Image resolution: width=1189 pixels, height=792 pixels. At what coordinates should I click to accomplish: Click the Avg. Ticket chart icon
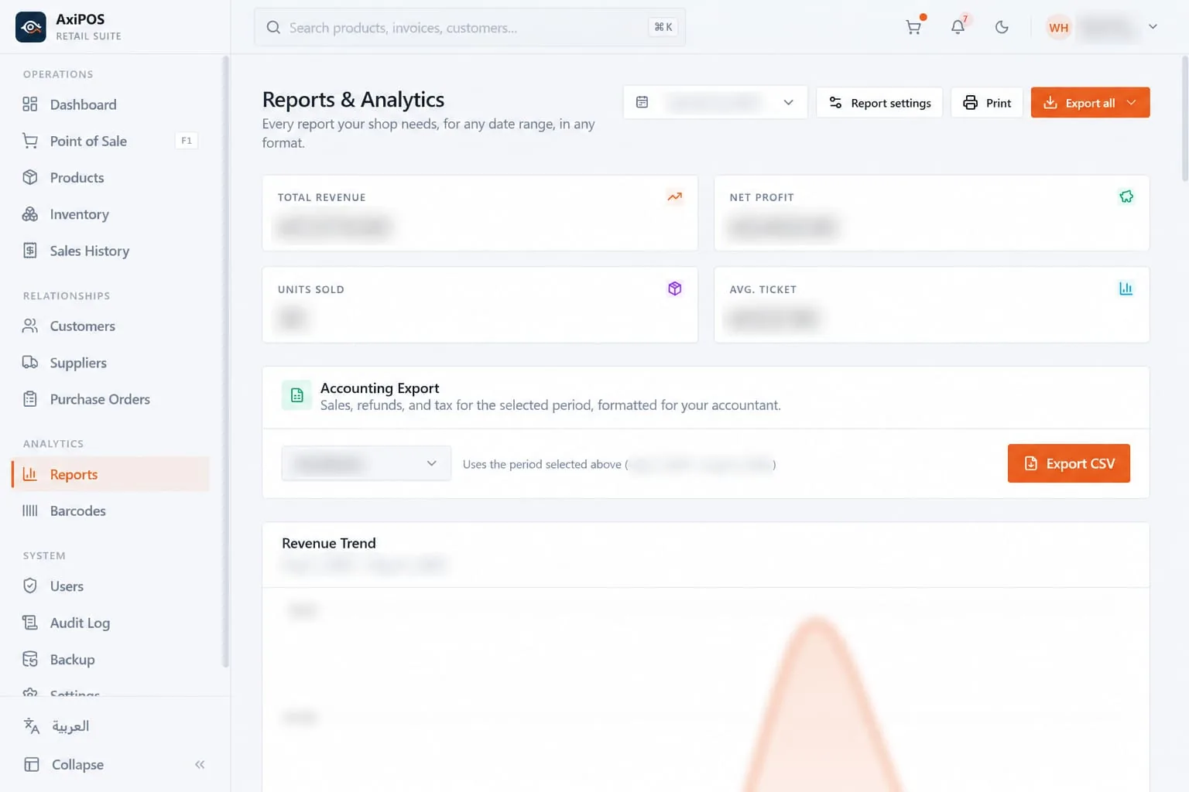pyautogui.click(x=1126, y=288)
